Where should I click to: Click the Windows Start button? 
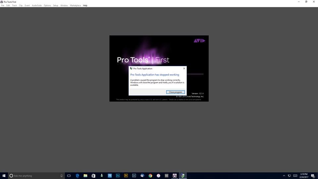pyautogui.click(x=4, y=176)
